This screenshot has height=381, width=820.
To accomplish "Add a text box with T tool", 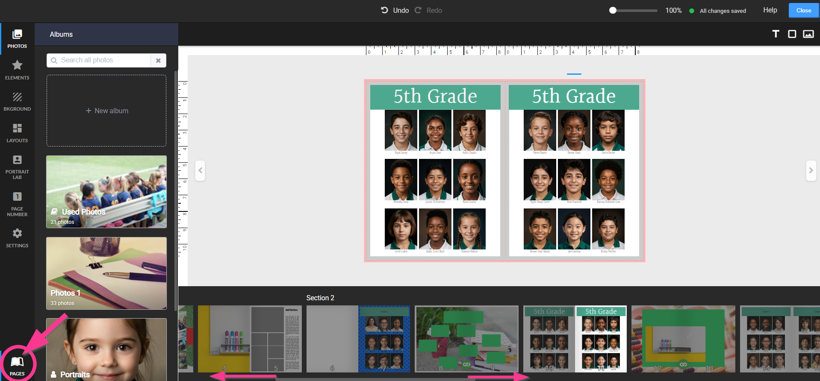I will pos(776,34).
